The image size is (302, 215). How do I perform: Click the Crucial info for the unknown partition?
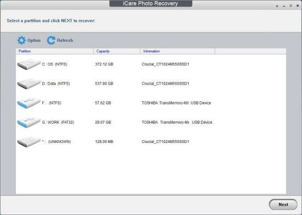[x=165, y=141]
